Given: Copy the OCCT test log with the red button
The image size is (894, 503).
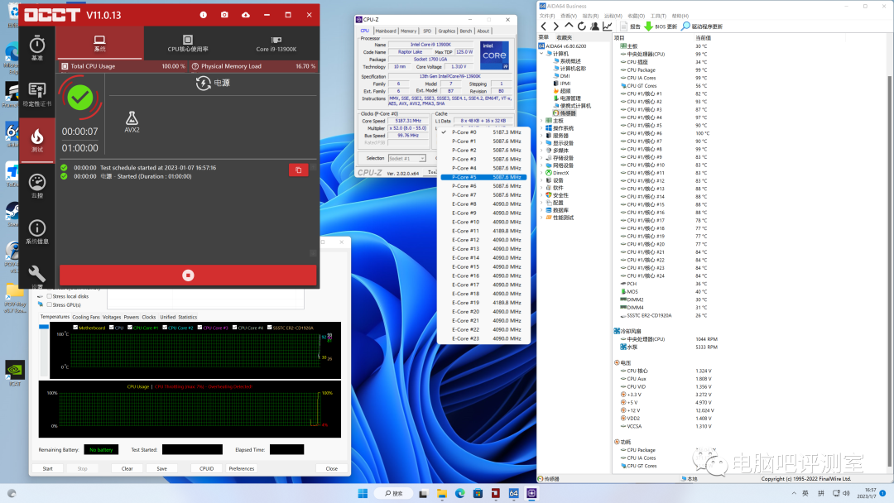Looking at the screenshot, I should (298, 170).
